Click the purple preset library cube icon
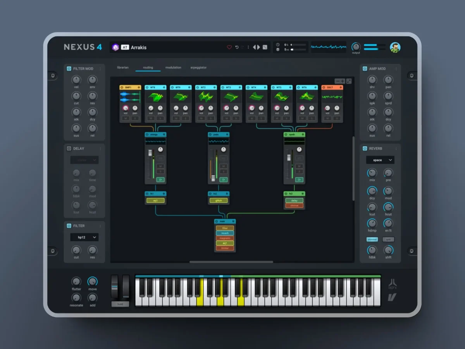The width and height of the screenshot is (465, 349). [x=115, y=47]
